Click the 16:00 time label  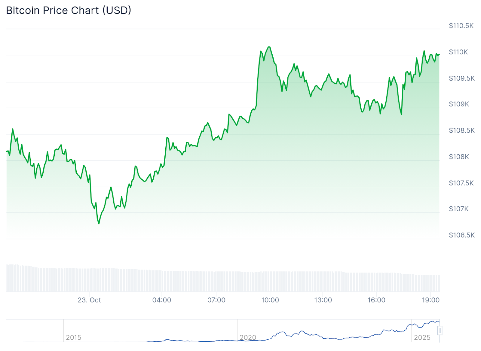click(x=376, y=300)
